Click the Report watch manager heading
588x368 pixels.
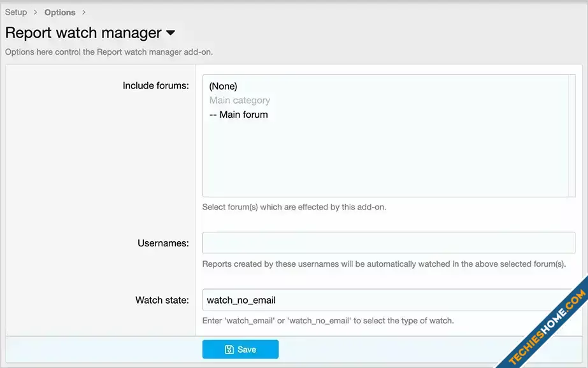[83, 33]
